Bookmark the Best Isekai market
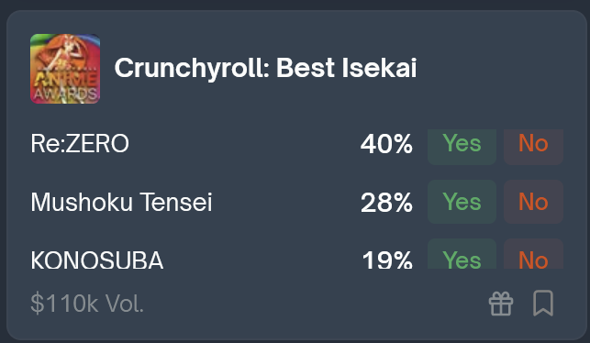 (x=543, y=304)
